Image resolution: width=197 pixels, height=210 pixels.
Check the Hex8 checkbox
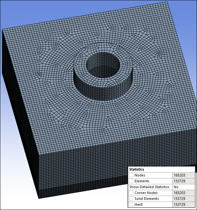[131, 204]
